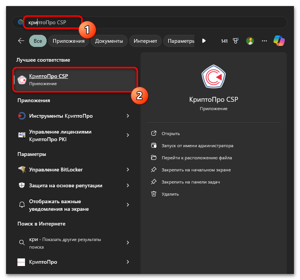Choose Закрепить на начальном экране
This screenshot has height=280, width=300.
pyautogui.click(x=196, y=170)
